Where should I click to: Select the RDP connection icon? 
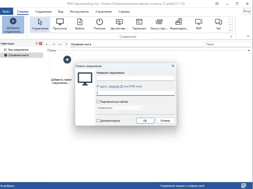coord(198,24)
